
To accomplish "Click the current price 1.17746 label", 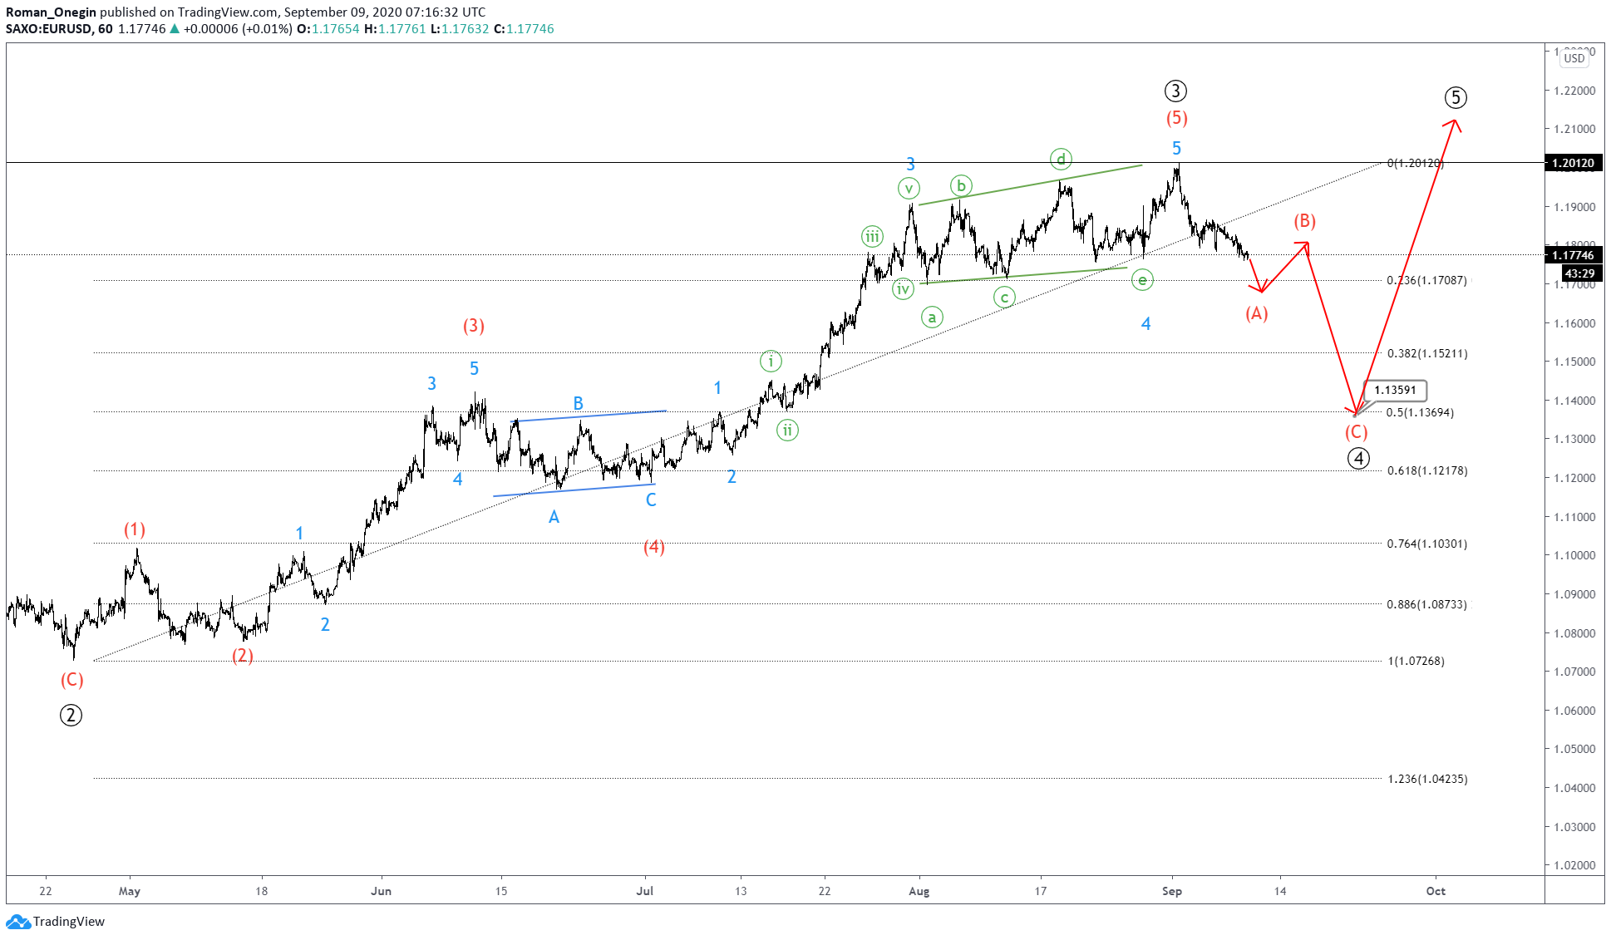I will click(x=1573, y=255).
